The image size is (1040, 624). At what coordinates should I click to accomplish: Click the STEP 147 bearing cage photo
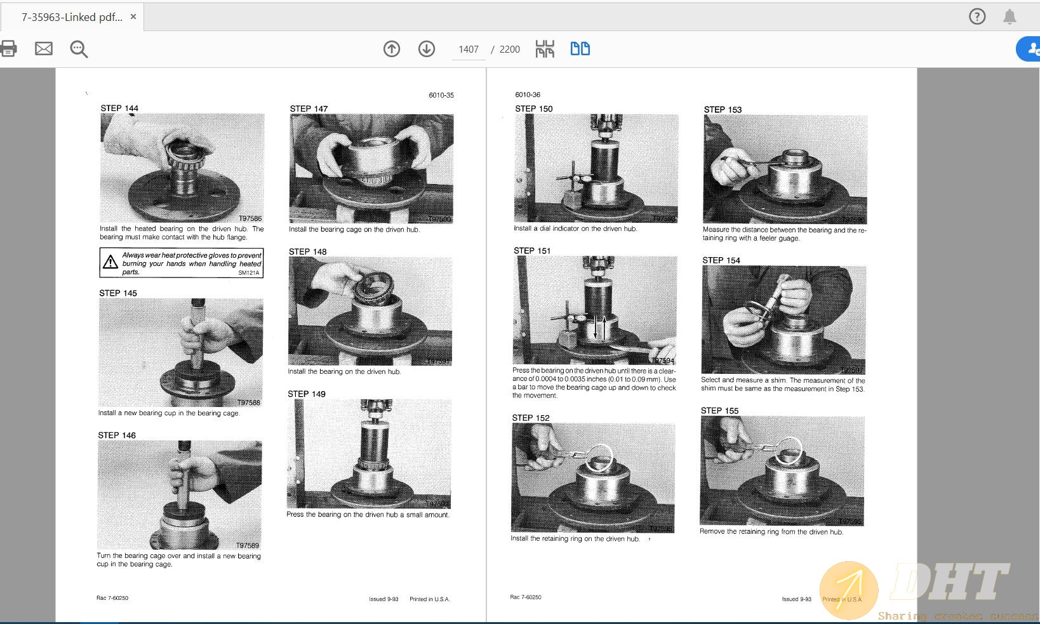click(x=371, y=168)
